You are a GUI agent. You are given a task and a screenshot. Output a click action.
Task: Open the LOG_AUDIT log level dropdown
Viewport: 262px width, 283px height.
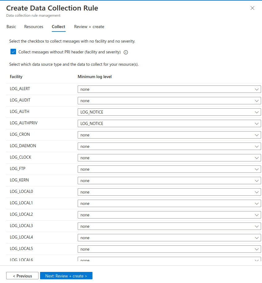pos(169,101)
